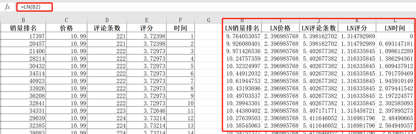Click LN time cell 2.564949357
The image size is (416, 134).
[395, 126]
